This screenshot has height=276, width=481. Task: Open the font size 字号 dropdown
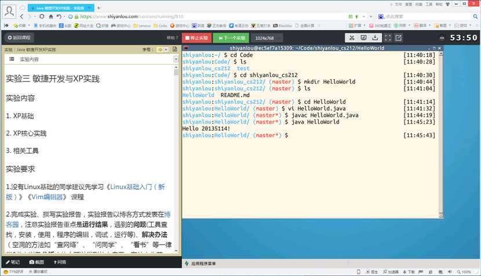(163, 49)
